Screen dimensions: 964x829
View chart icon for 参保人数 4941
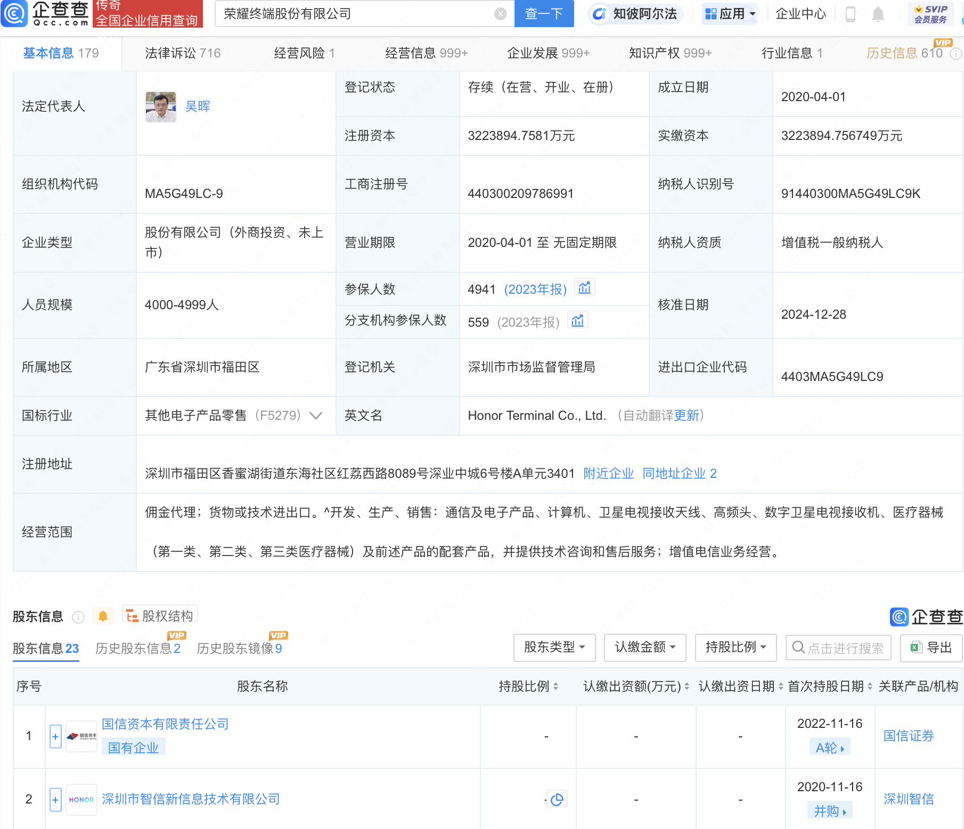click(x=584, y=287)
